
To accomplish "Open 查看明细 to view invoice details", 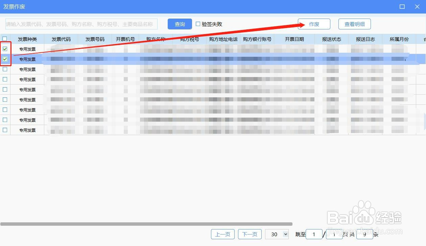I will coord(354,24).
